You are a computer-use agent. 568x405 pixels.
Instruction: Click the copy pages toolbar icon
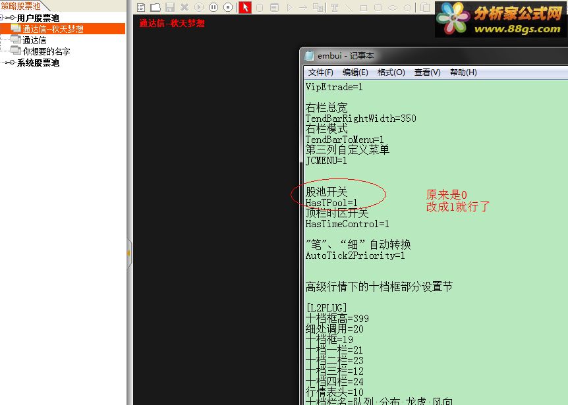pos(425,7)
